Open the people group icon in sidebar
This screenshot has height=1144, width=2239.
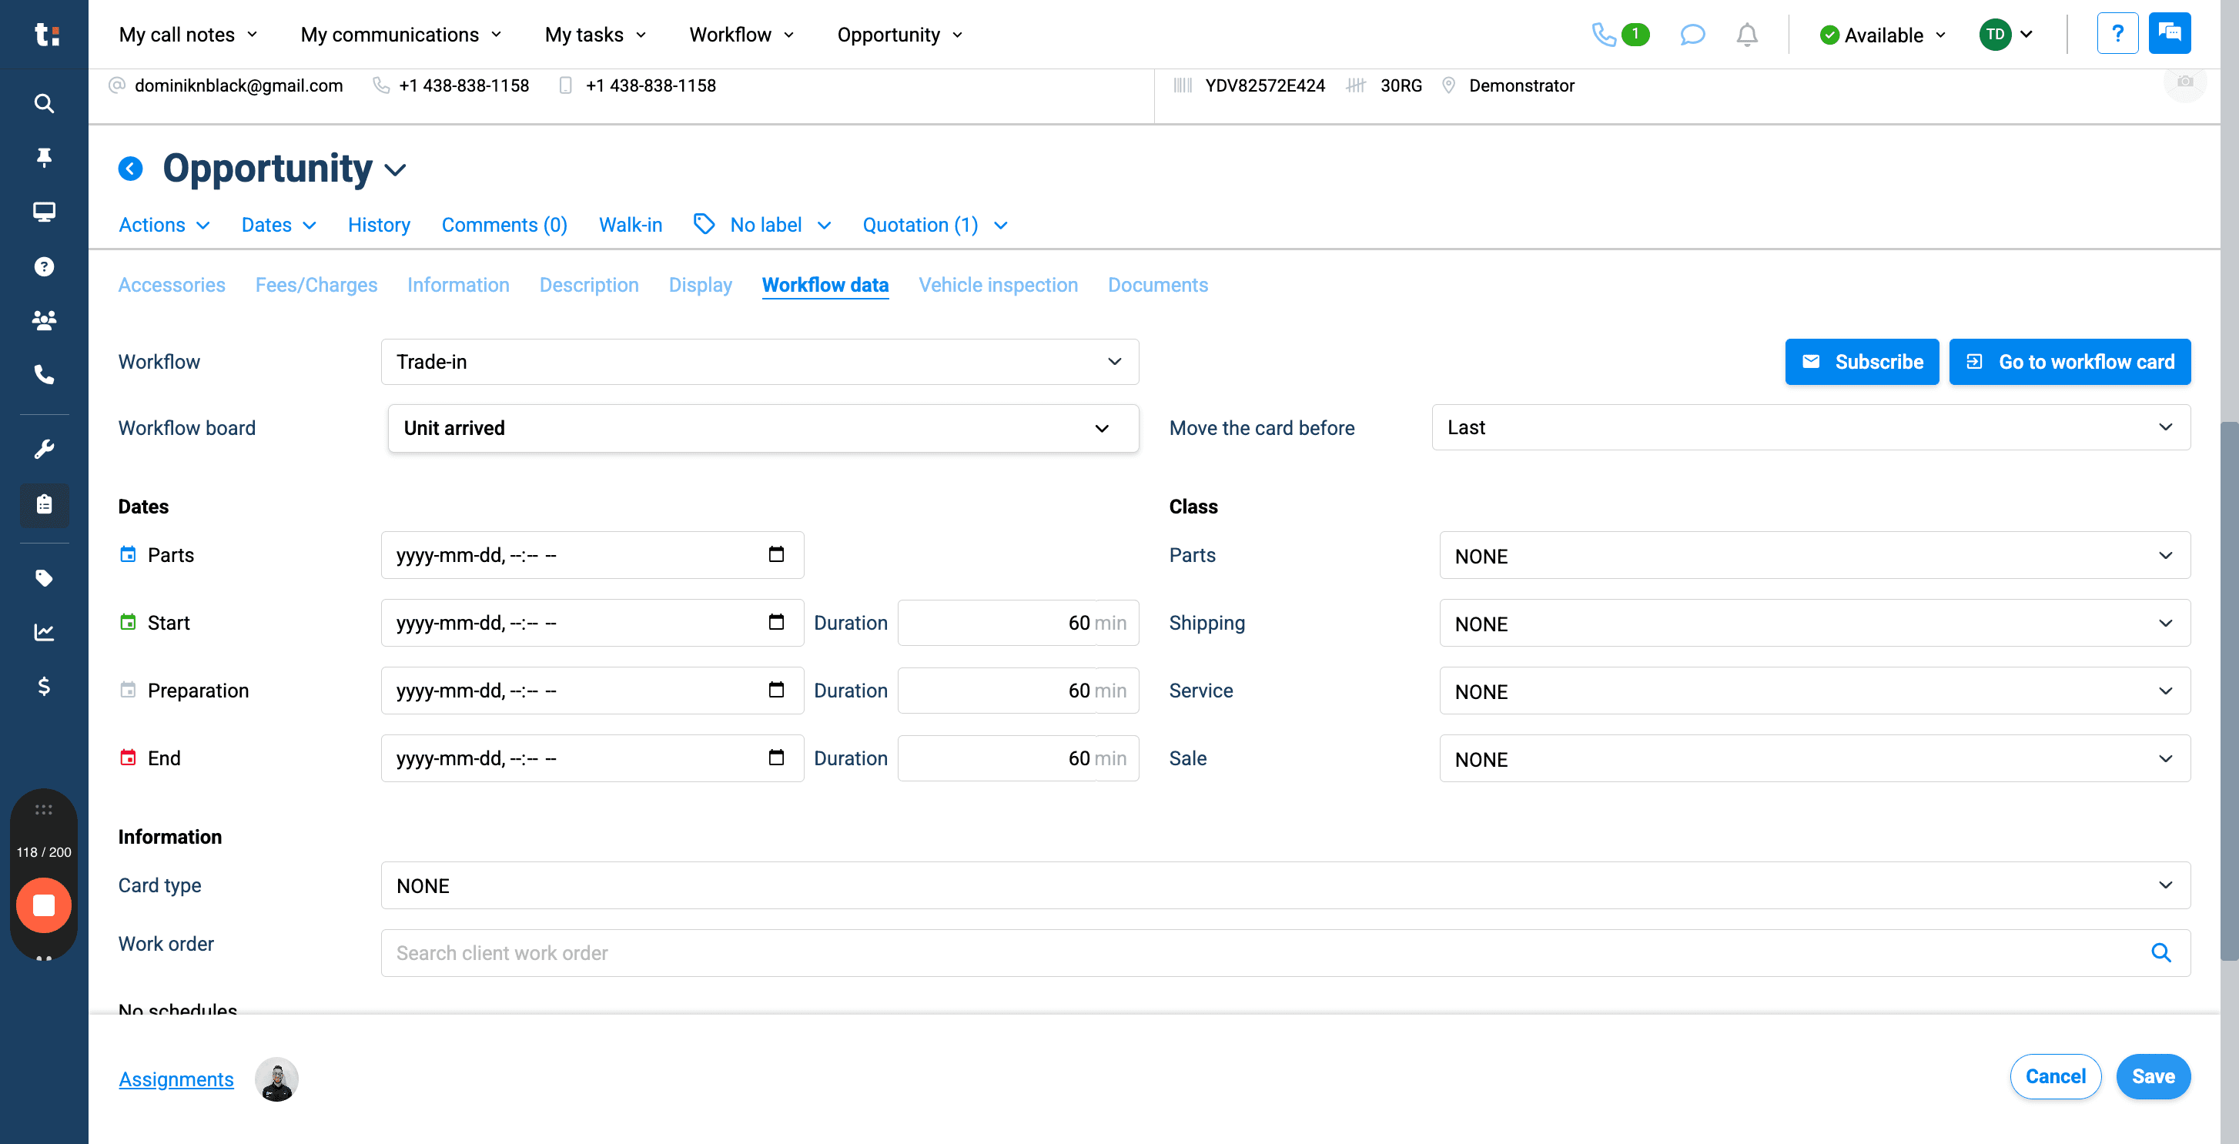pyautogui.click(x=43, y=320)
